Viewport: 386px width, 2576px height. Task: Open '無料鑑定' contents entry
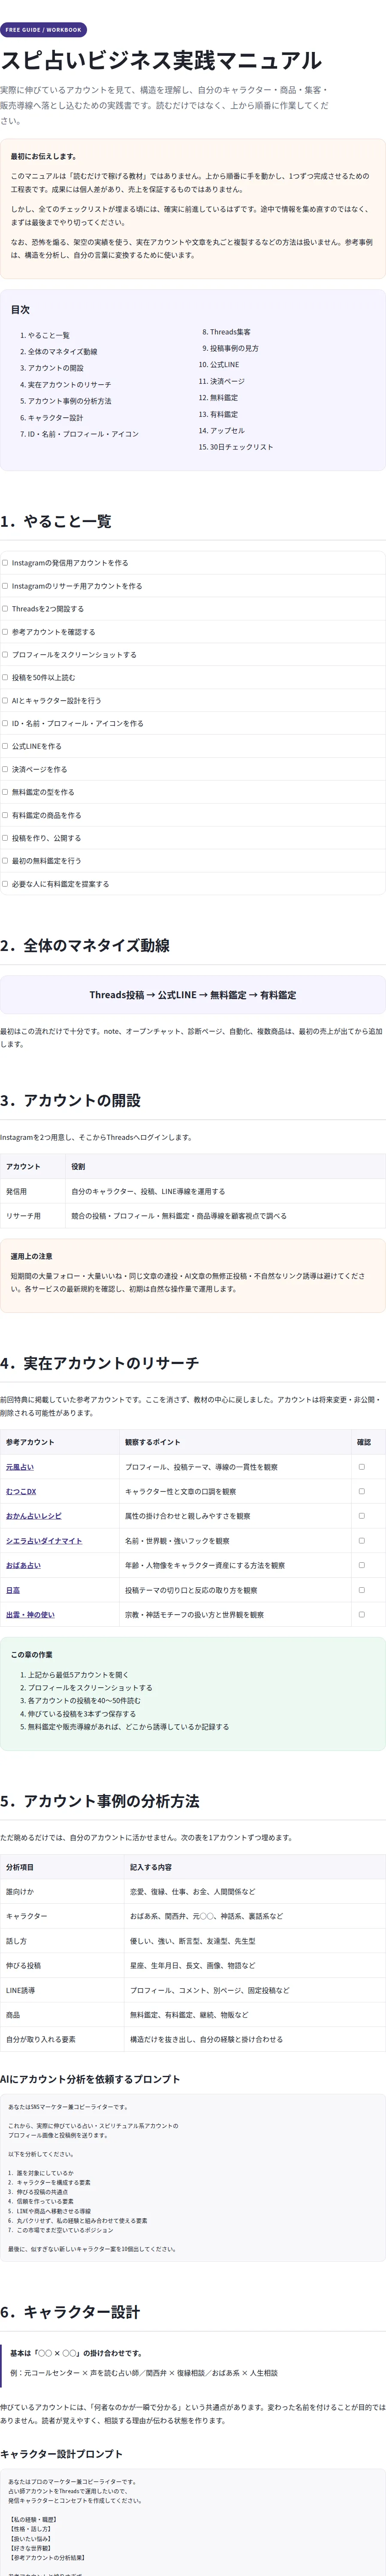tap(224, 398)
